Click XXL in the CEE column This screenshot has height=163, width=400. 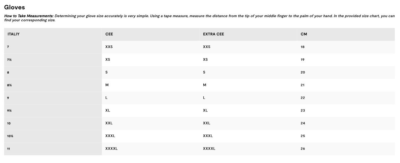(109, 123)
